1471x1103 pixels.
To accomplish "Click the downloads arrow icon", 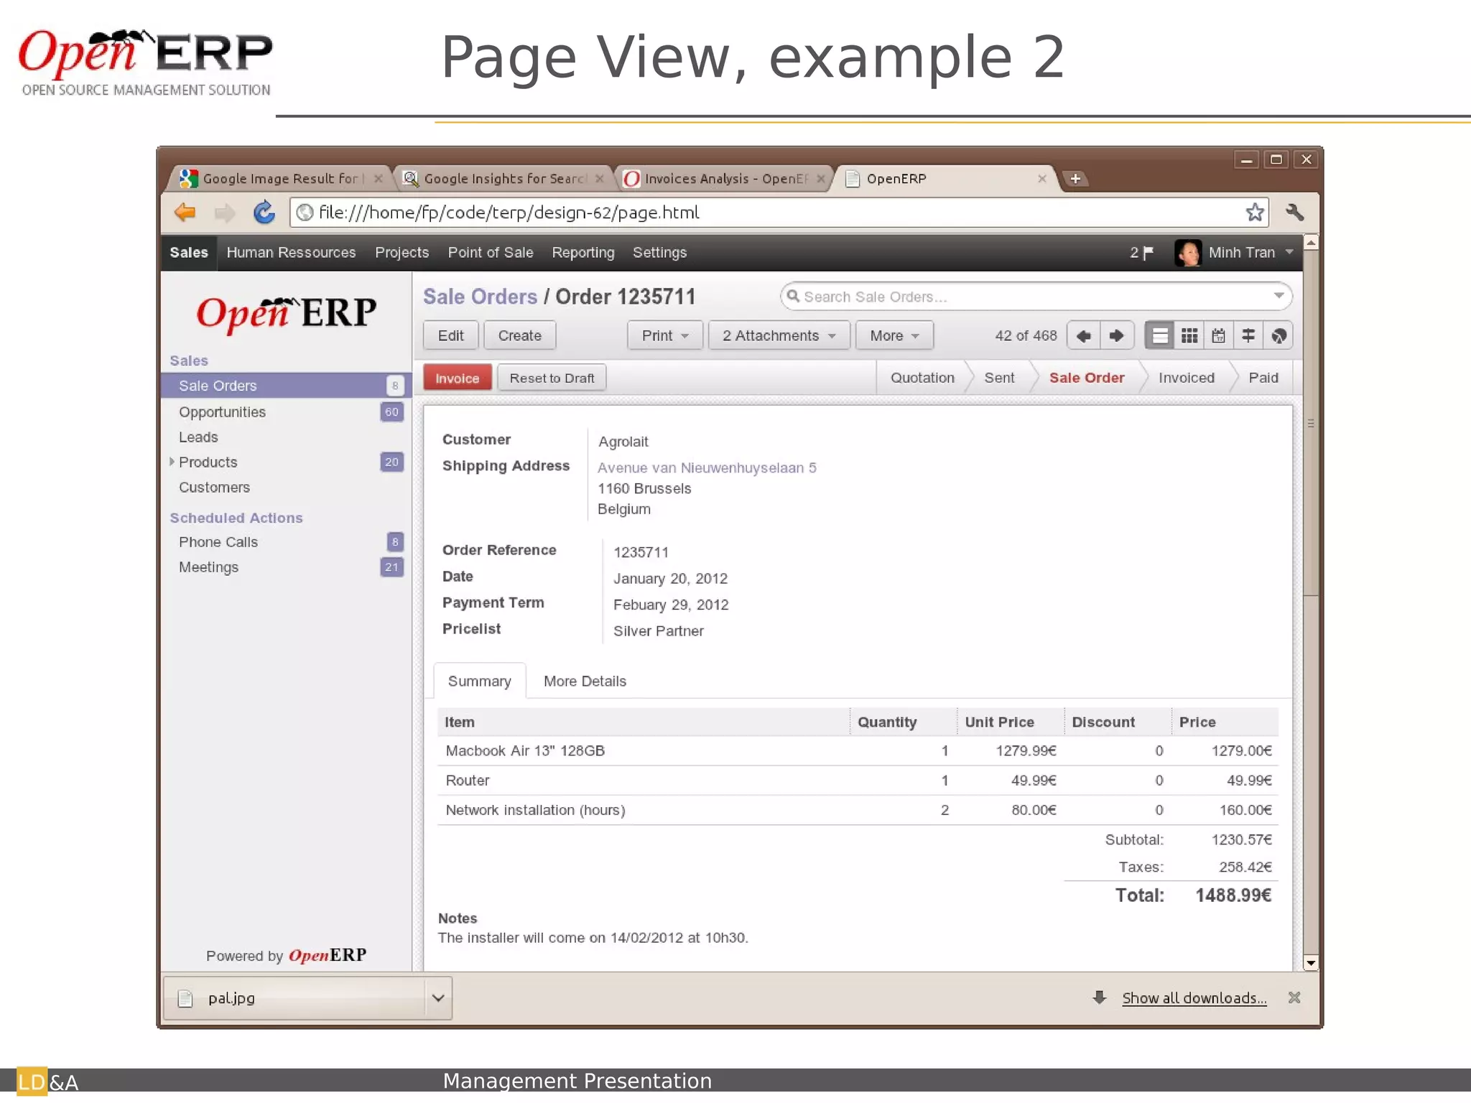I will [1099, 997].
